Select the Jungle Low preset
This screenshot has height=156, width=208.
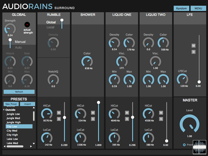[13, 114]
